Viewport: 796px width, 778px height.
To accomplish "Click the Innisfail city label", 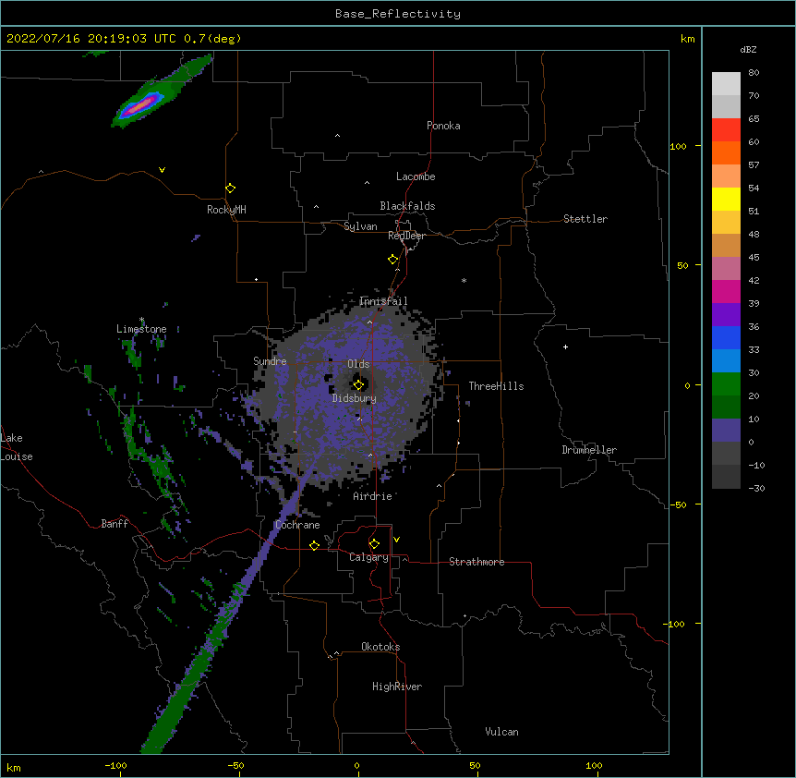I will point(383,301).
